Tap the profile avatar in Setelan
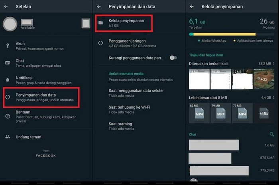The width and height of the screenshot is (279, 185). pos(10,24)
